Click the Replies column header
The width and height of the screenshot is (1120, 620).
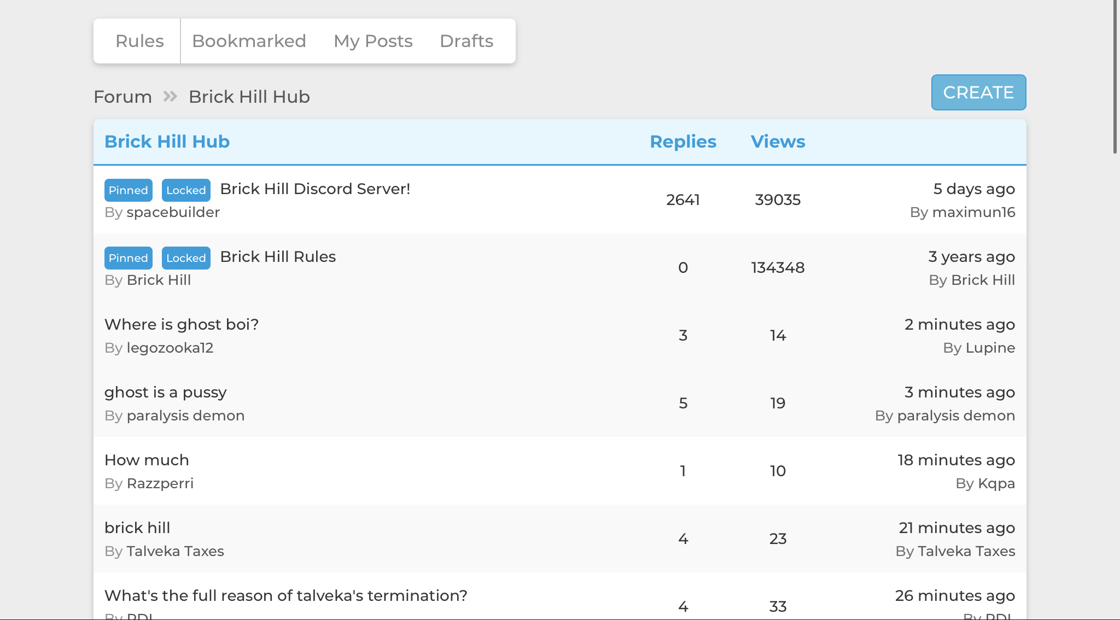pyautogui.click(x=682, y=141)
